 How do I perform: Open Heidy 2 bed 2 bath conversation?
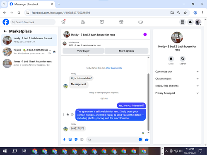(29, 40)
